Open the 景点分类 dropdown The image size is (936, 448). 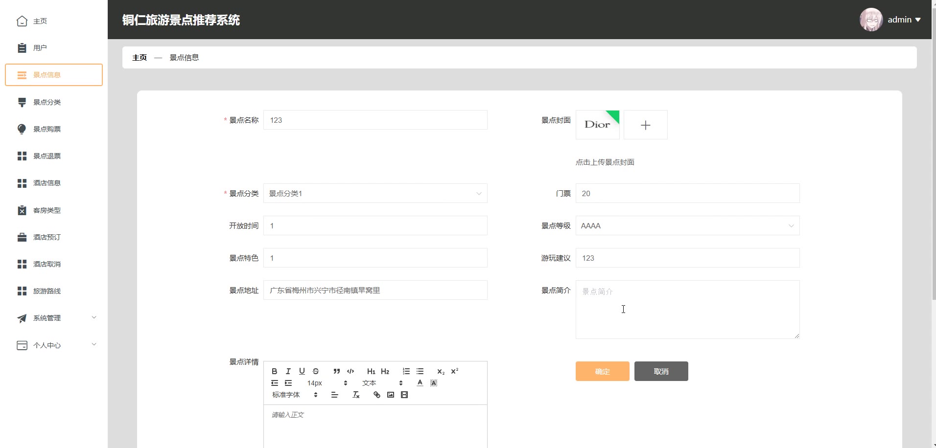tap(375, 194)
